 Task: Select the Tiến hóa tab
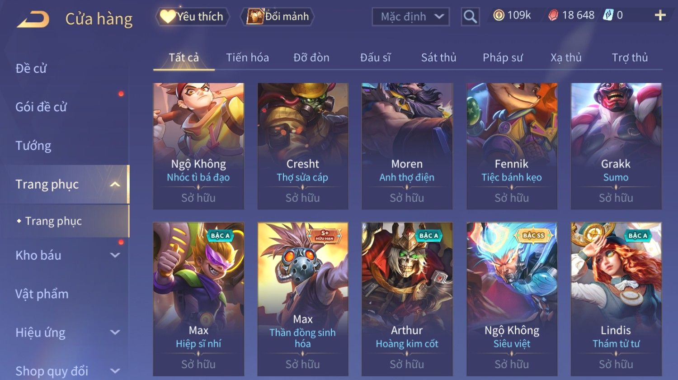point(247,57)
